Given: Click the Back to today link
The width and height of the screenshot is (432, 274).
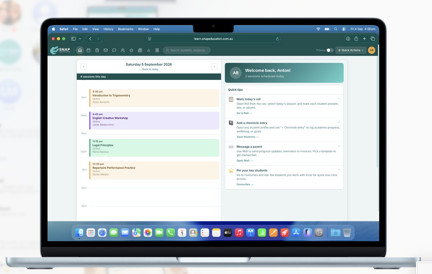Looking at the screenshot, I should (149, 69).
